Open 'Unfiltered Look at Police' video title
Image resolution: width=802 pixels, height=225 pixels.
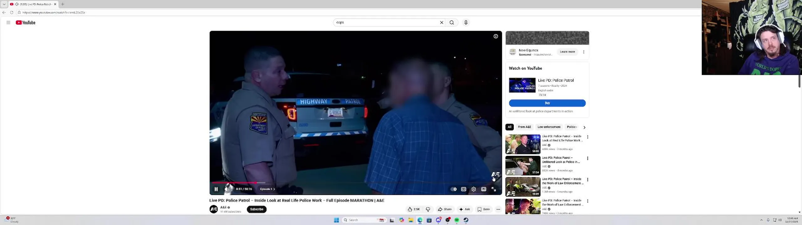(x=561, y=160)
